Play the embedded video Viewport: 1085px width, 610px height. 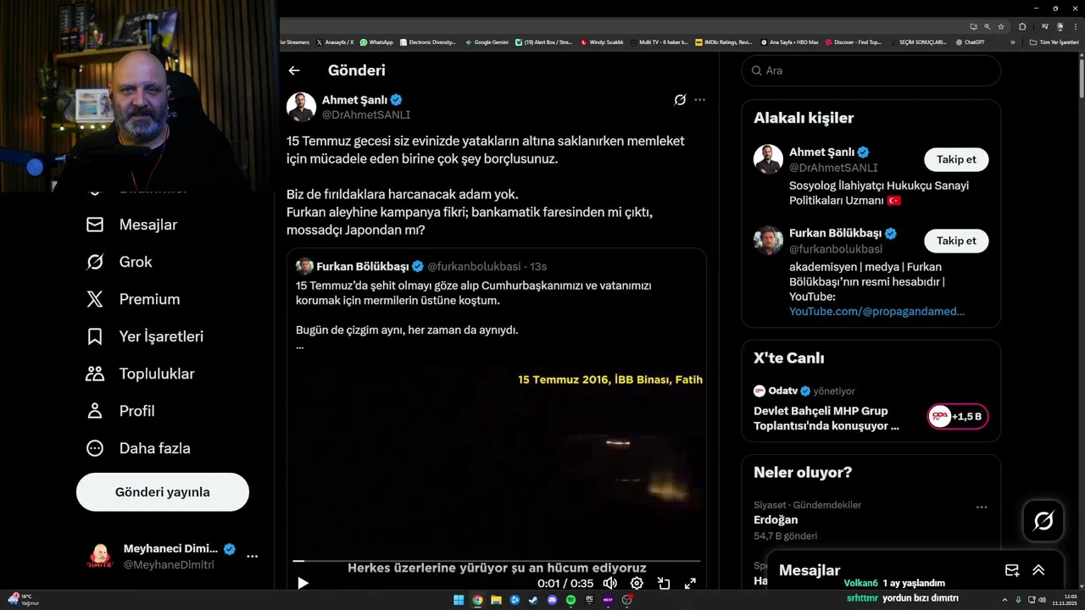pyautogui.click(x=303, y=583)
